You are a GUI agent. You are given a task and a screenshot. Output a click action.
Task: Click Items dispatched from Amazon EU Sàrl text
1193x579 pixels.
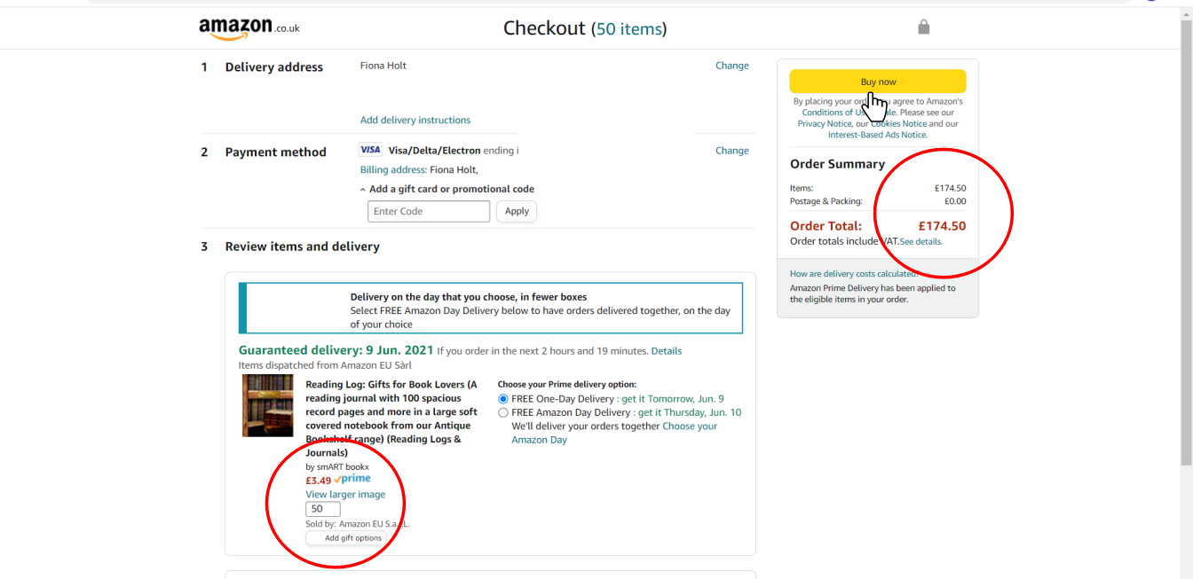coord(325,365)
